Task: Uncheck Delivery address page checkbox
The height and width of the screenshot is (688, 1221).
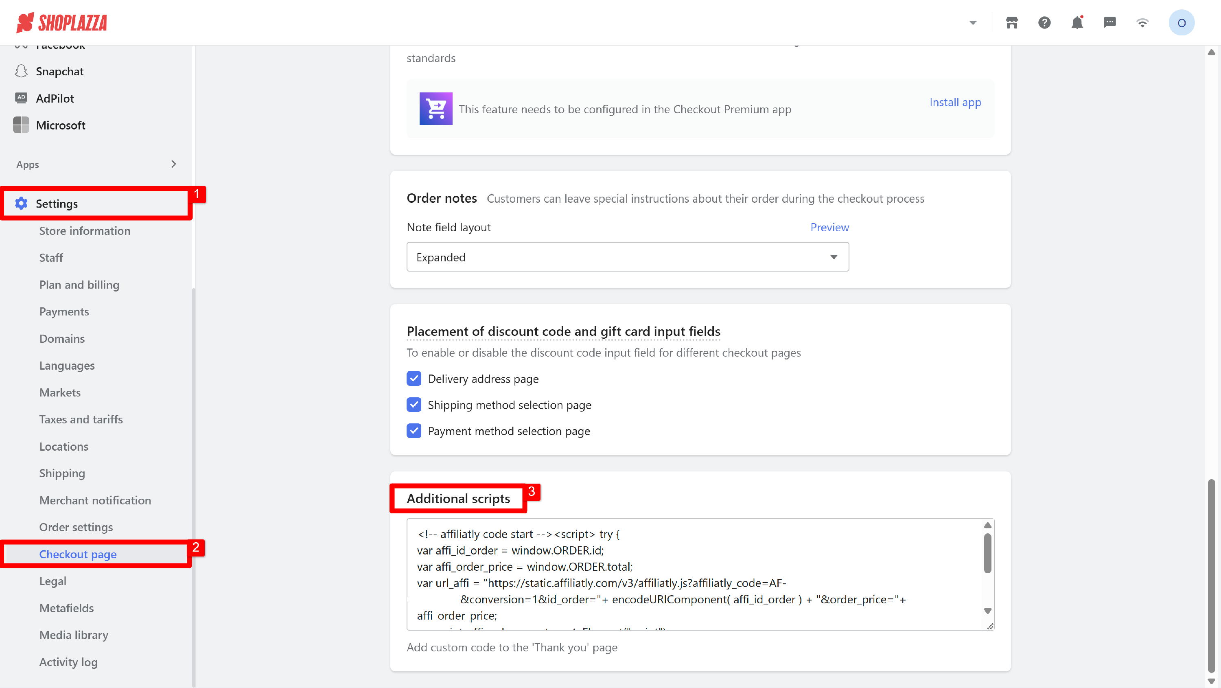Action: pos(414,378)
